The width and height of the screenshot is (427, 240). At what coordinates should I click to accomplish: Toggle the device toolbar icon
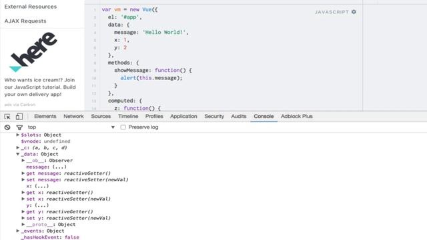coord(19,117)
